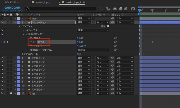The height and width of the screenshot is (108, 180).
Task: Click label color swatch of 10アウトライン layer
Action: pos(19,22)
